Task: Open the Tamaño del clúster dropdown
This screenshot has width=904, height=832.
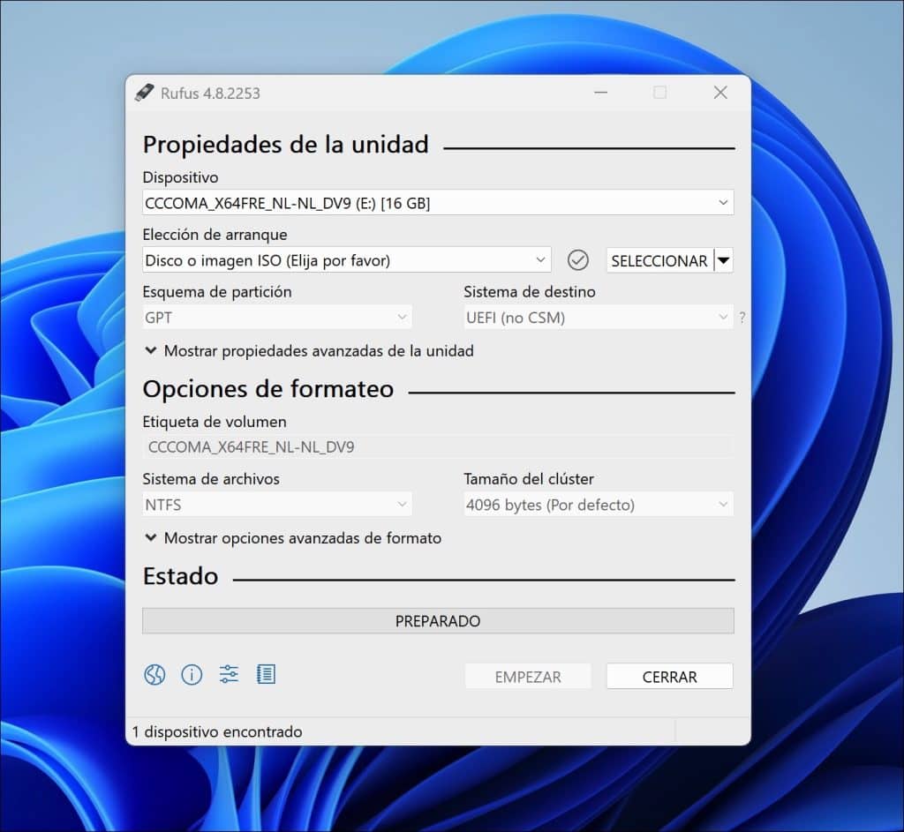Action: pos(599,505)
